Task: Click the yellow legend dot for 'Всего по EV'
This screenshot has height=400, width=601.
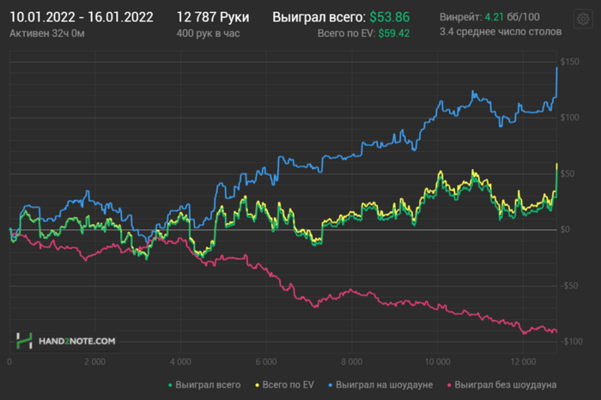Action: [x=258, y=385]
